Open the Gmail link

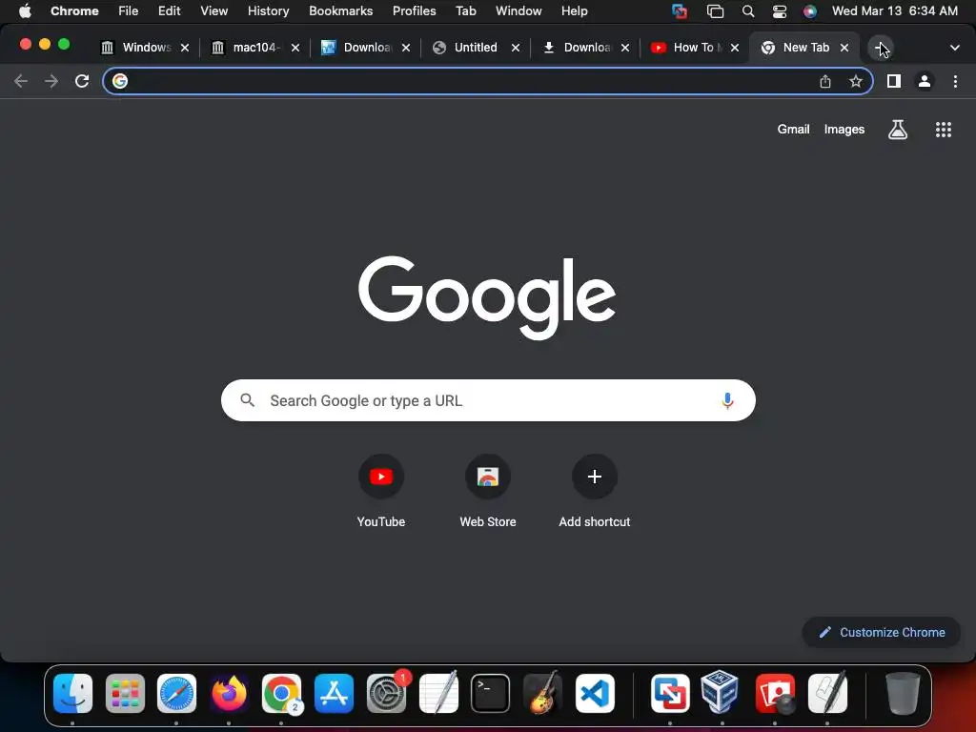pyautogui.click(x=793, y=130)
